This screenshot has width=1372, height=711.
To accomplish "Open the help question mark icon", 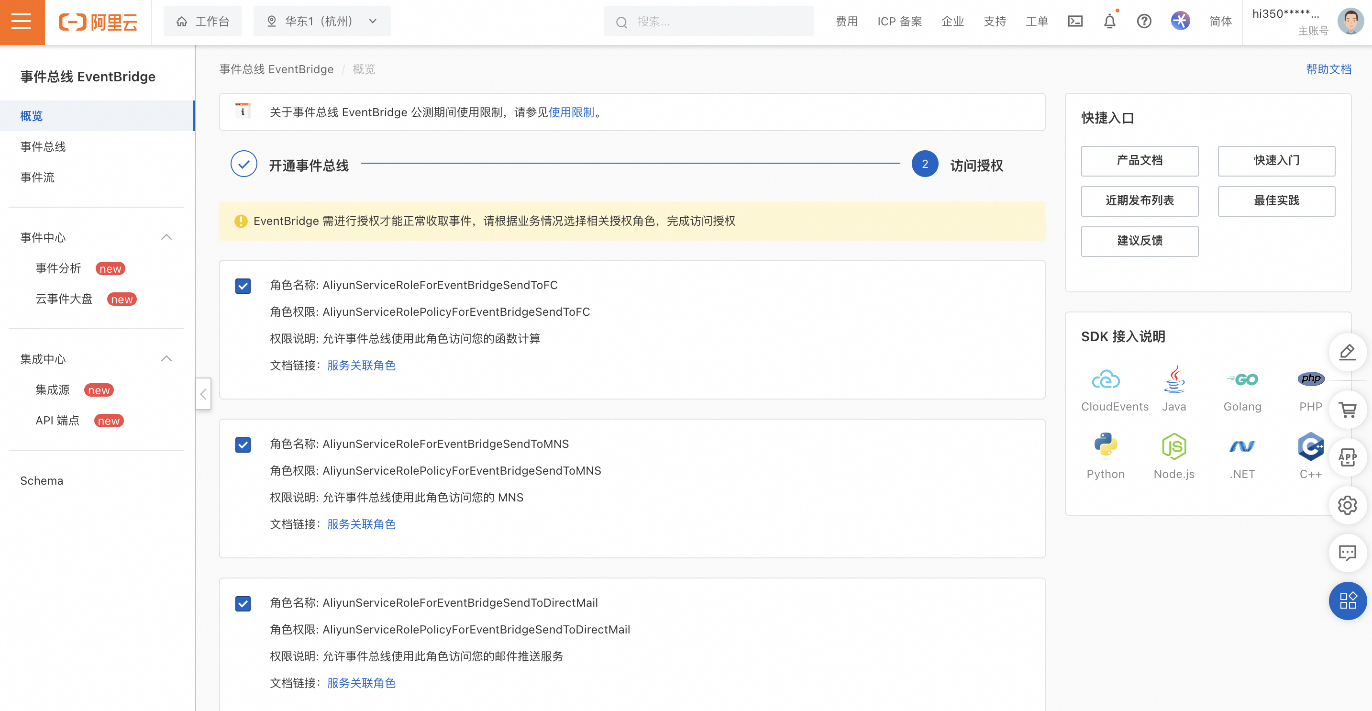I will [x=1143, y=22].
